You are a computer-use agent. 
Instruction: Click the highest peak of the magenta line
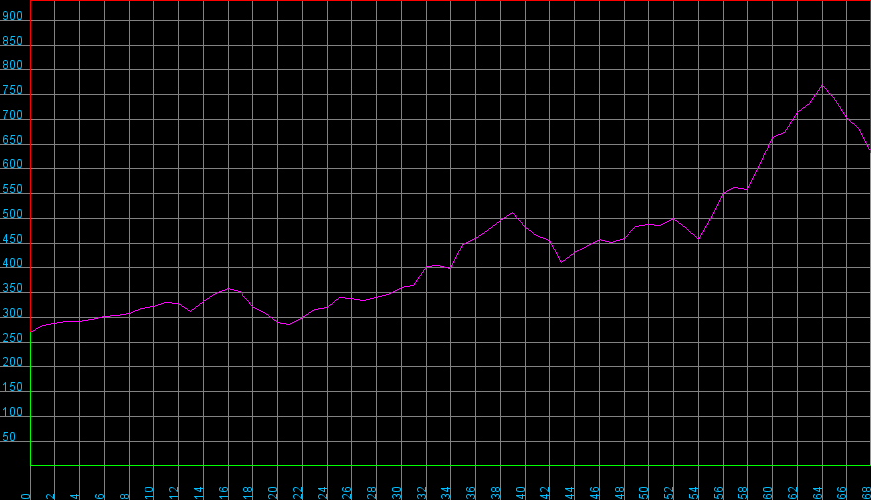click(x=823, y=85)
